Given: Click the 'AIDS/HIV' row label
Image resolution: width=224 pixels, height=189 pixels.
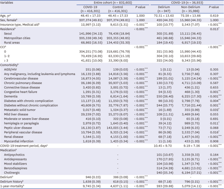Looking at the screenshot, I should coord(10,69).
